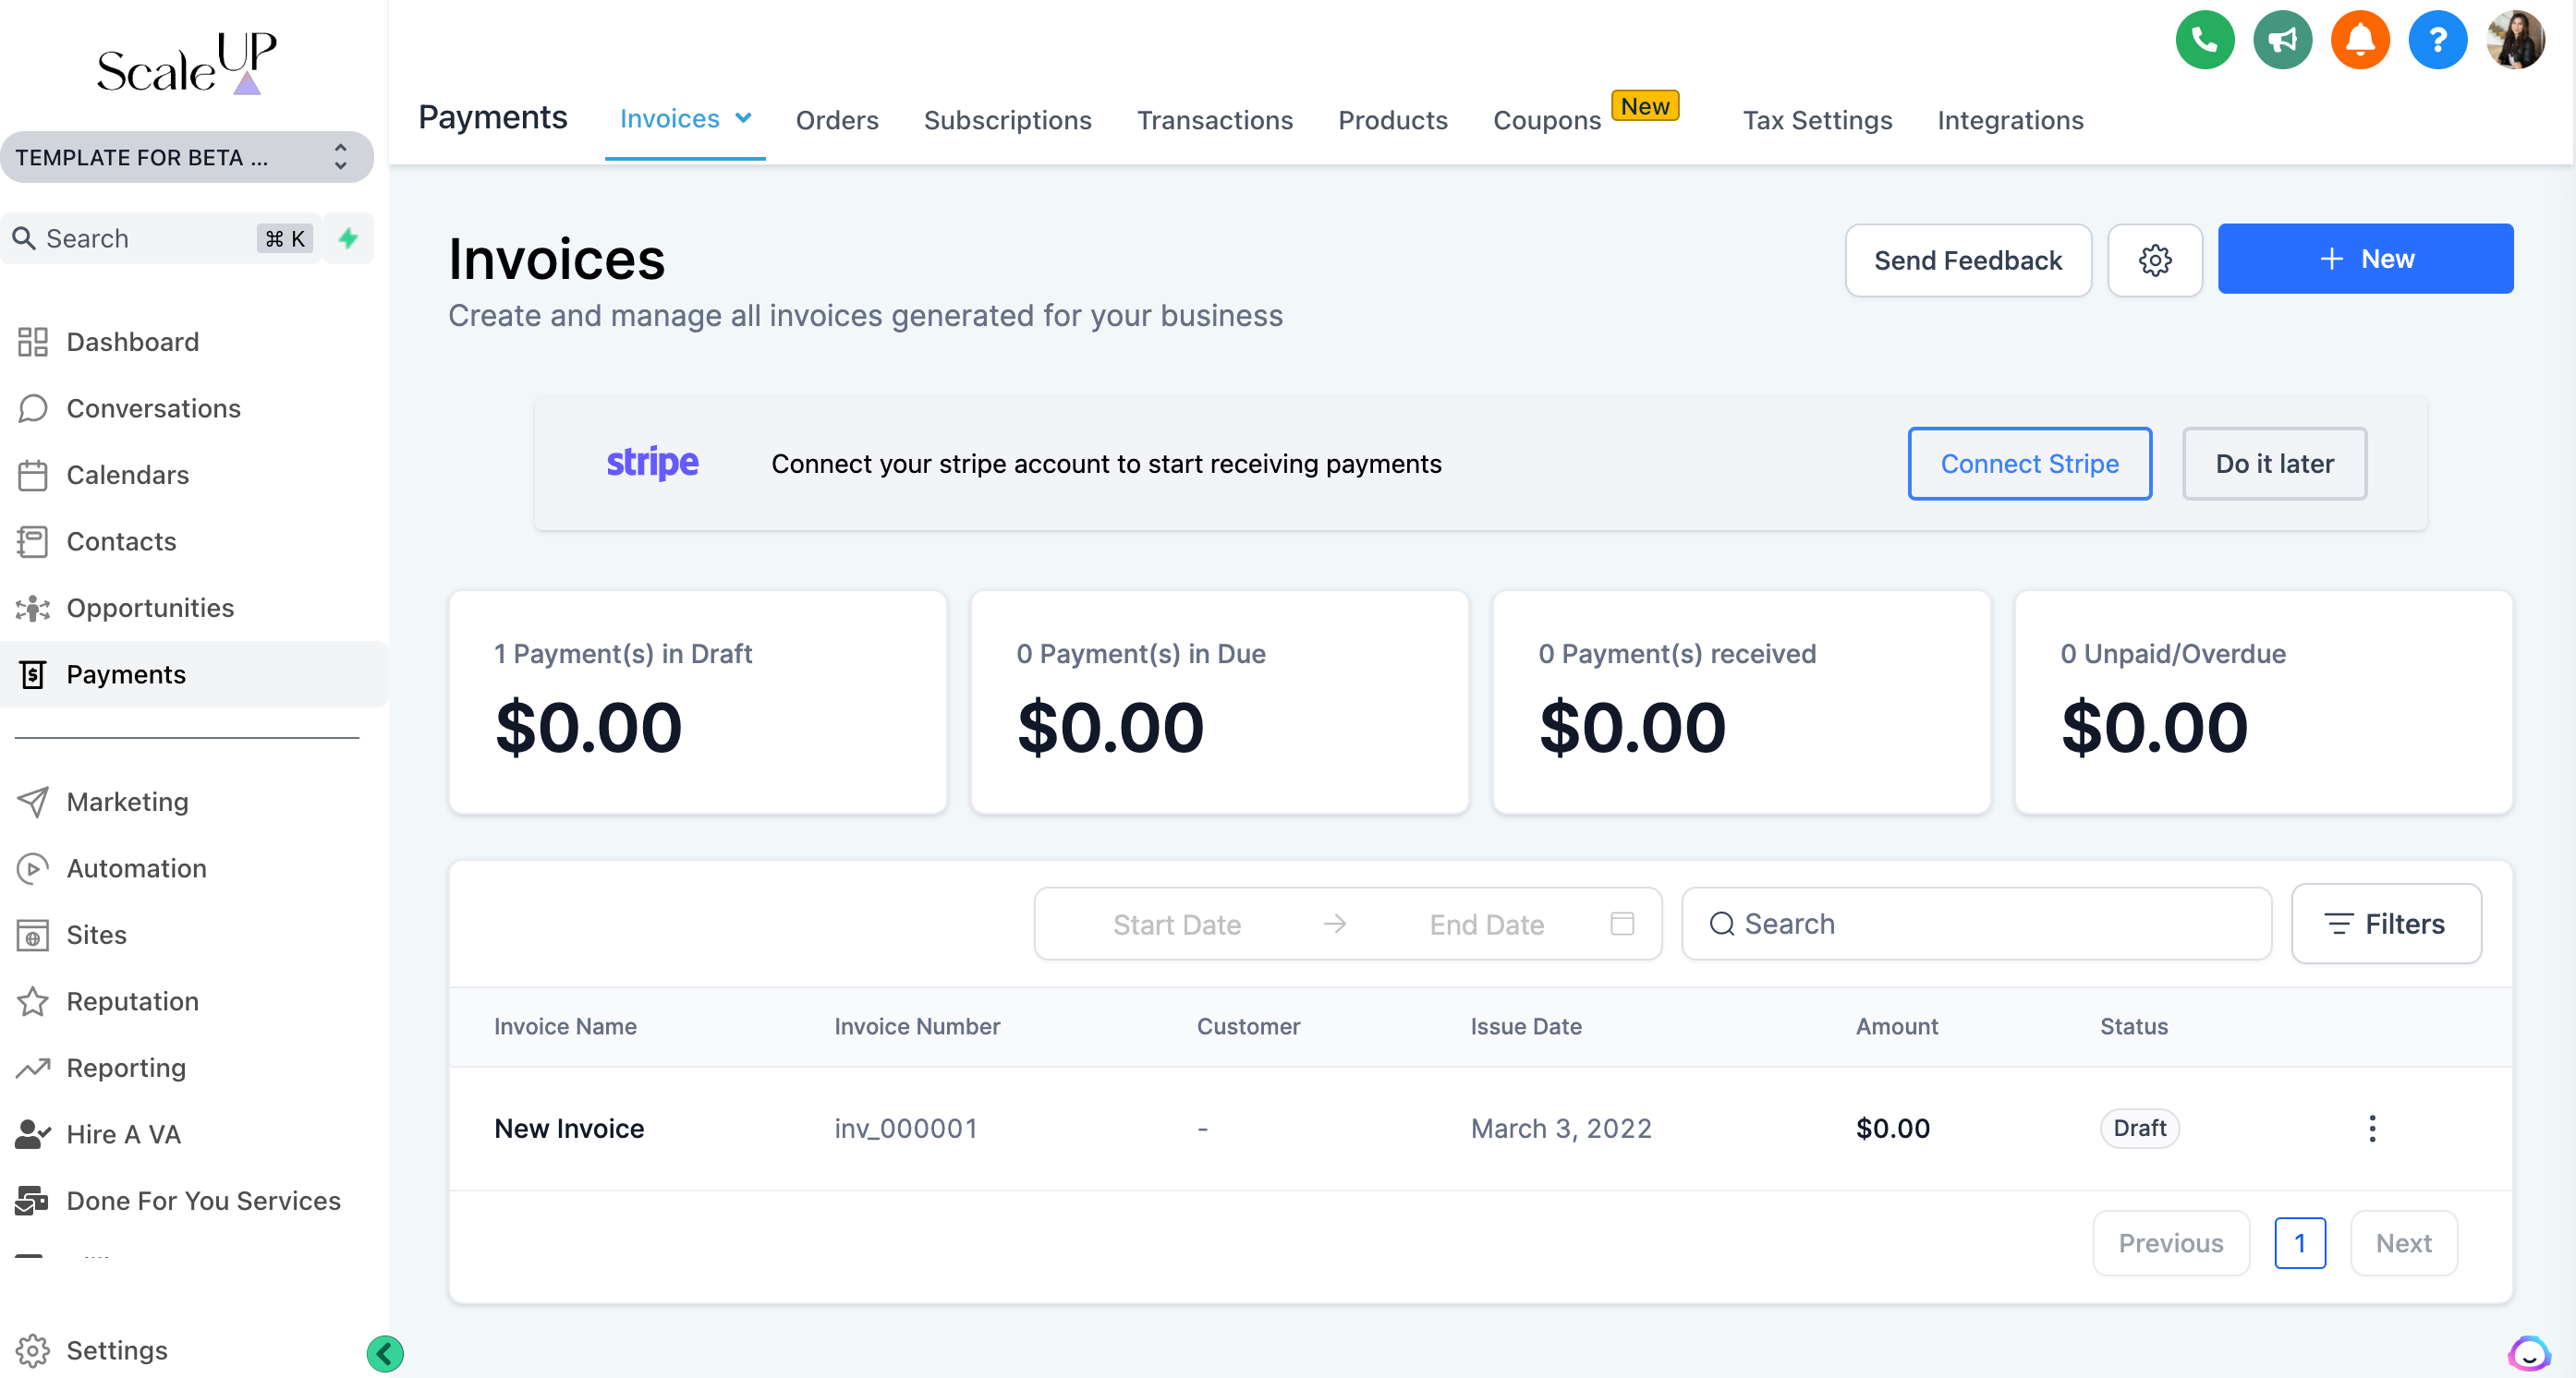Open the Filters button
The image size is (2576, 1378).
click(x=2385, y=924)
